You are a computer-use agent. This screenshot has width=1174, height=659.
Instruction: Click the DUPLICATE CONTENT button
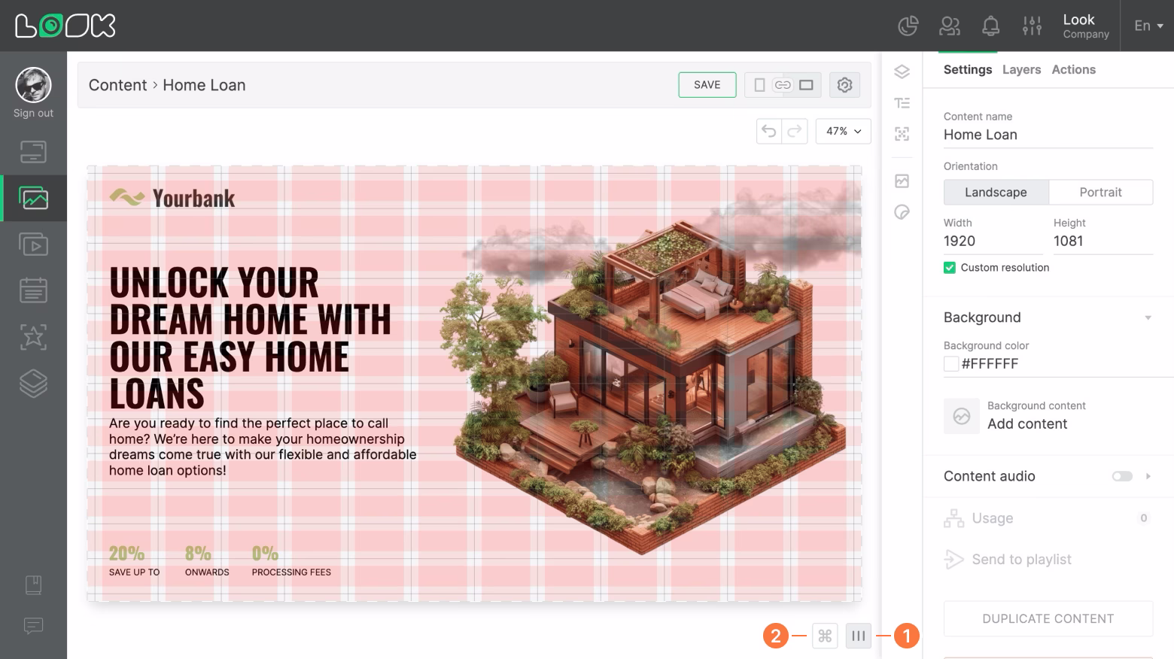coord(1048,618)
